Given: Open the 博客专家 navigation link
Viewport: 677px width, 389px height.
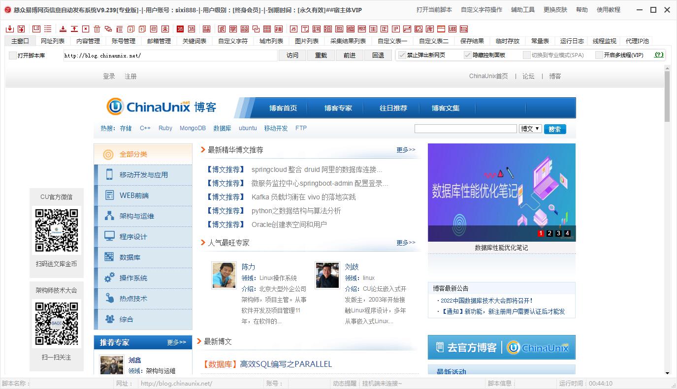Looking at the screenshot, I should point(338,108).
